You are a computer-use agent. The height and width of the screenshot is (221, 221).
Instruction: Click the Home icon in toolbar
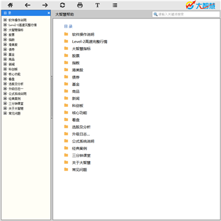tap(10, 5)
